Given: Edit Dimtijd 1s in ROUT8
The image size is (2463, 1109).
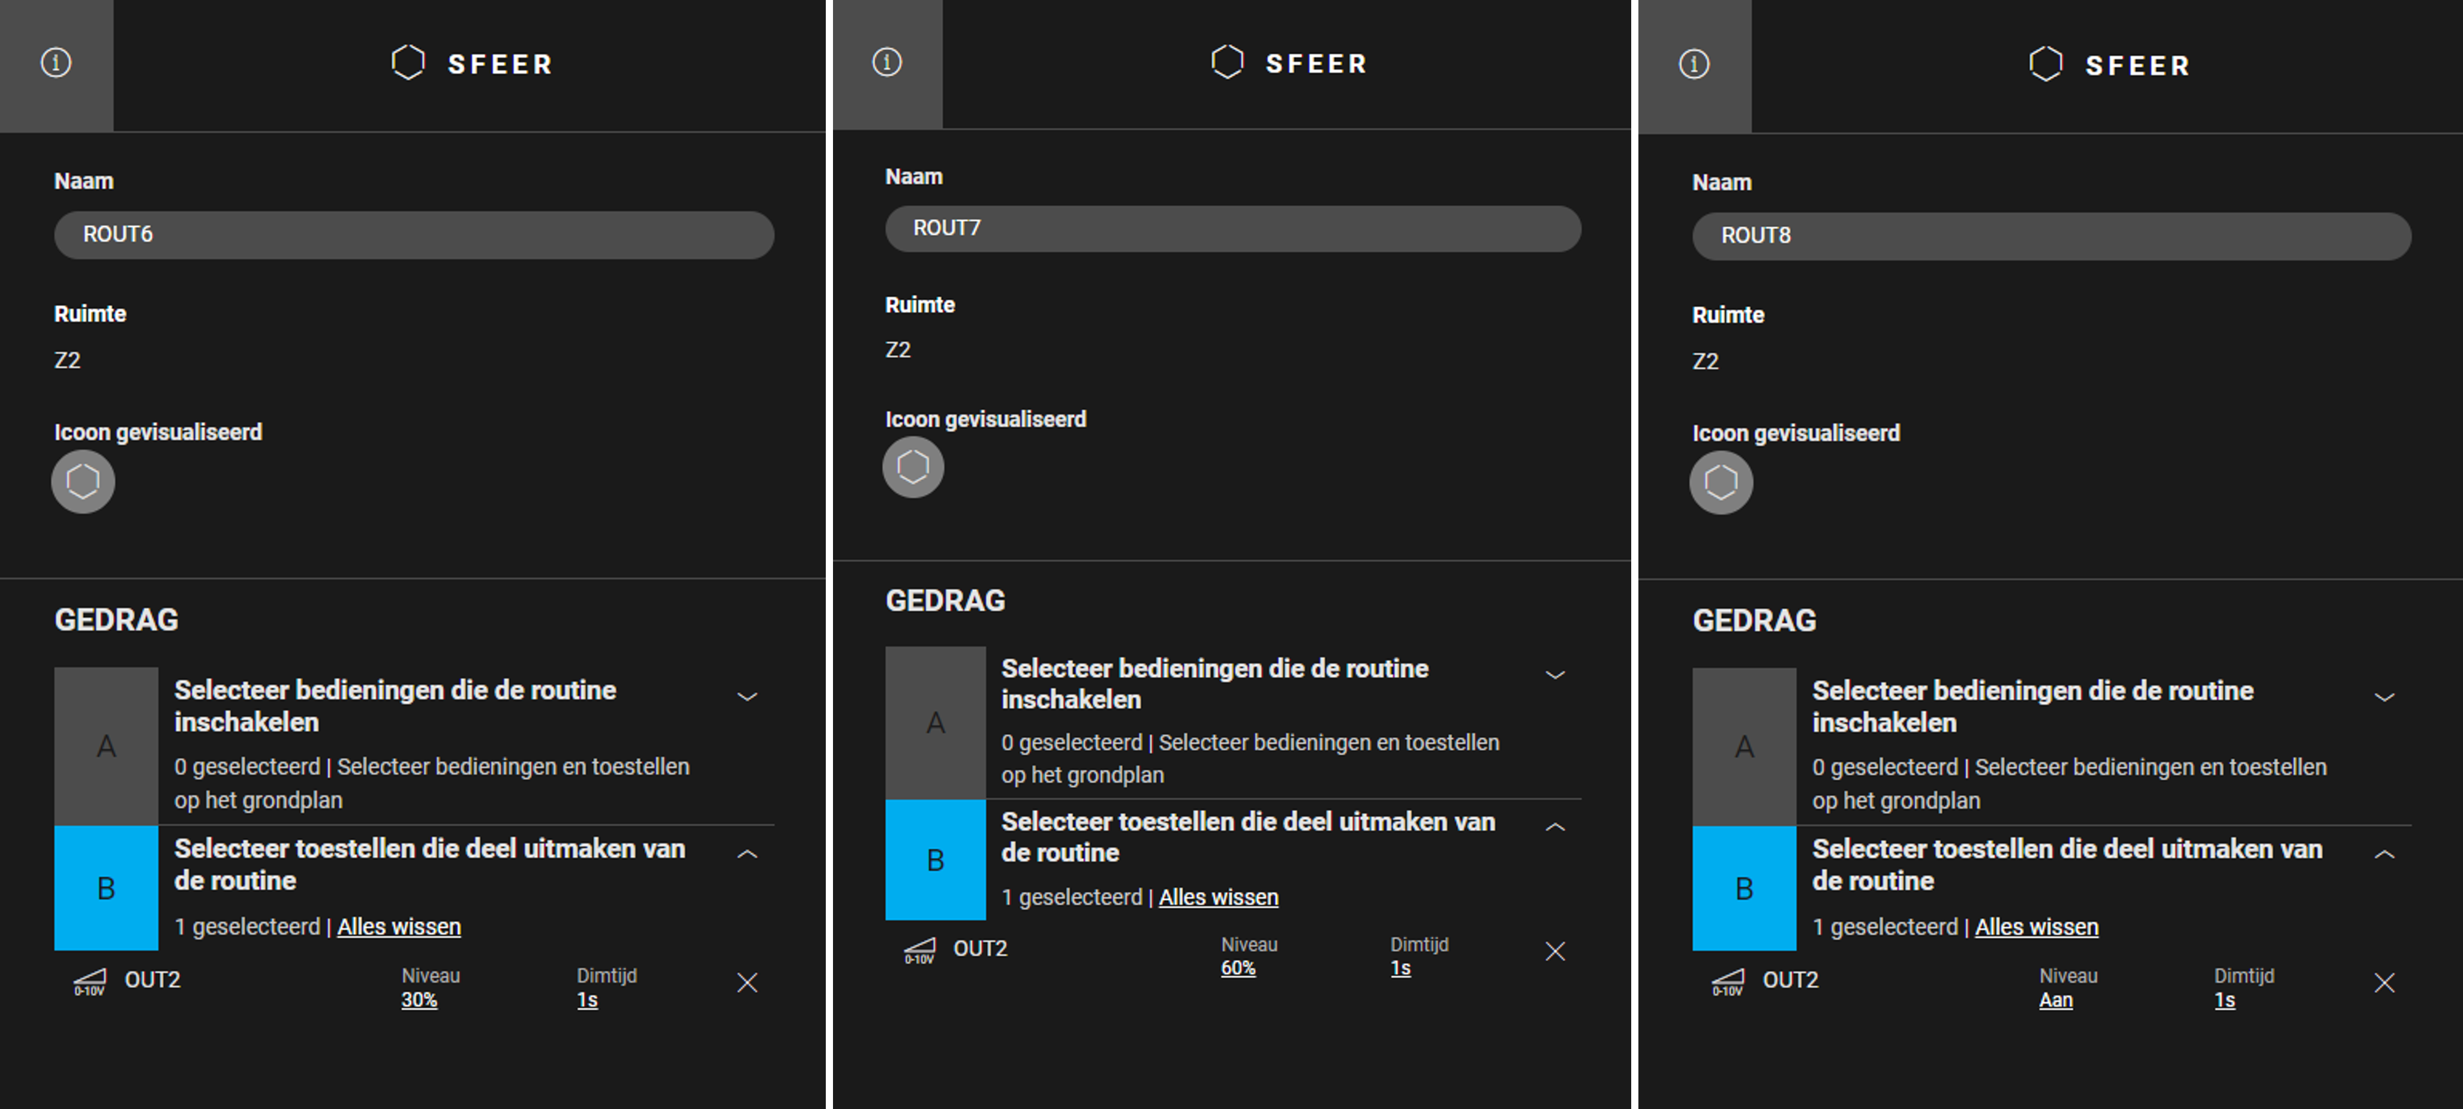Looking at the screenshot, I should click(2225, 1000).
